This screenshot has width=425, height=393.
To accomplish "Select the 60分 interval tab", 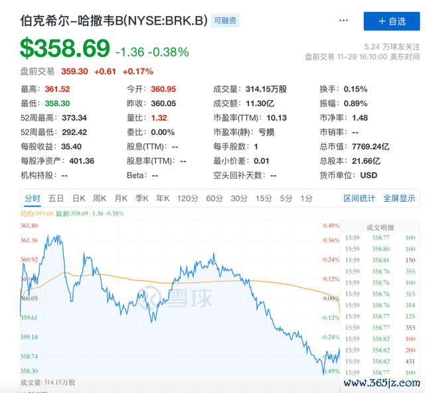I will pyautogui.click(x=214, y=198).
